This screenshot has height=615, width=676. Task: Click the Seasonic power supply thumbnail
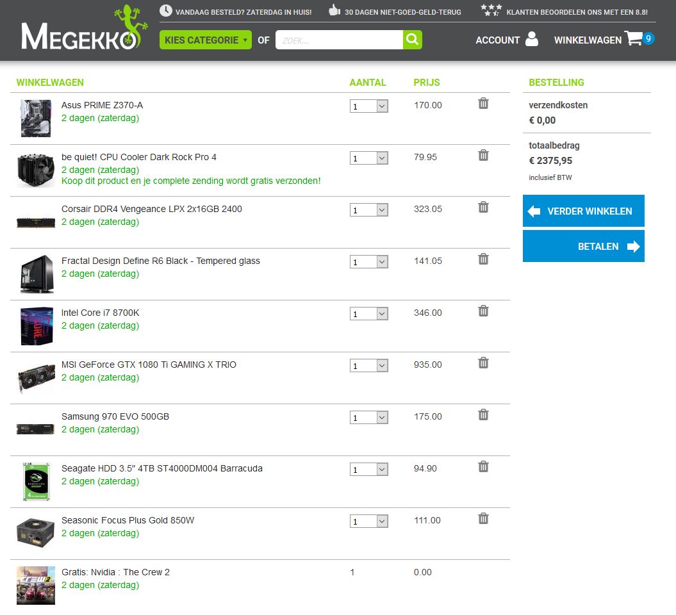click(36, 533)
